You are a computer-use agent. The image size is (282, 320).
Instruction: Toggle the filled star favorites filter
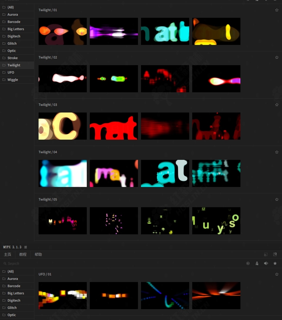click(x=275, y=263)
